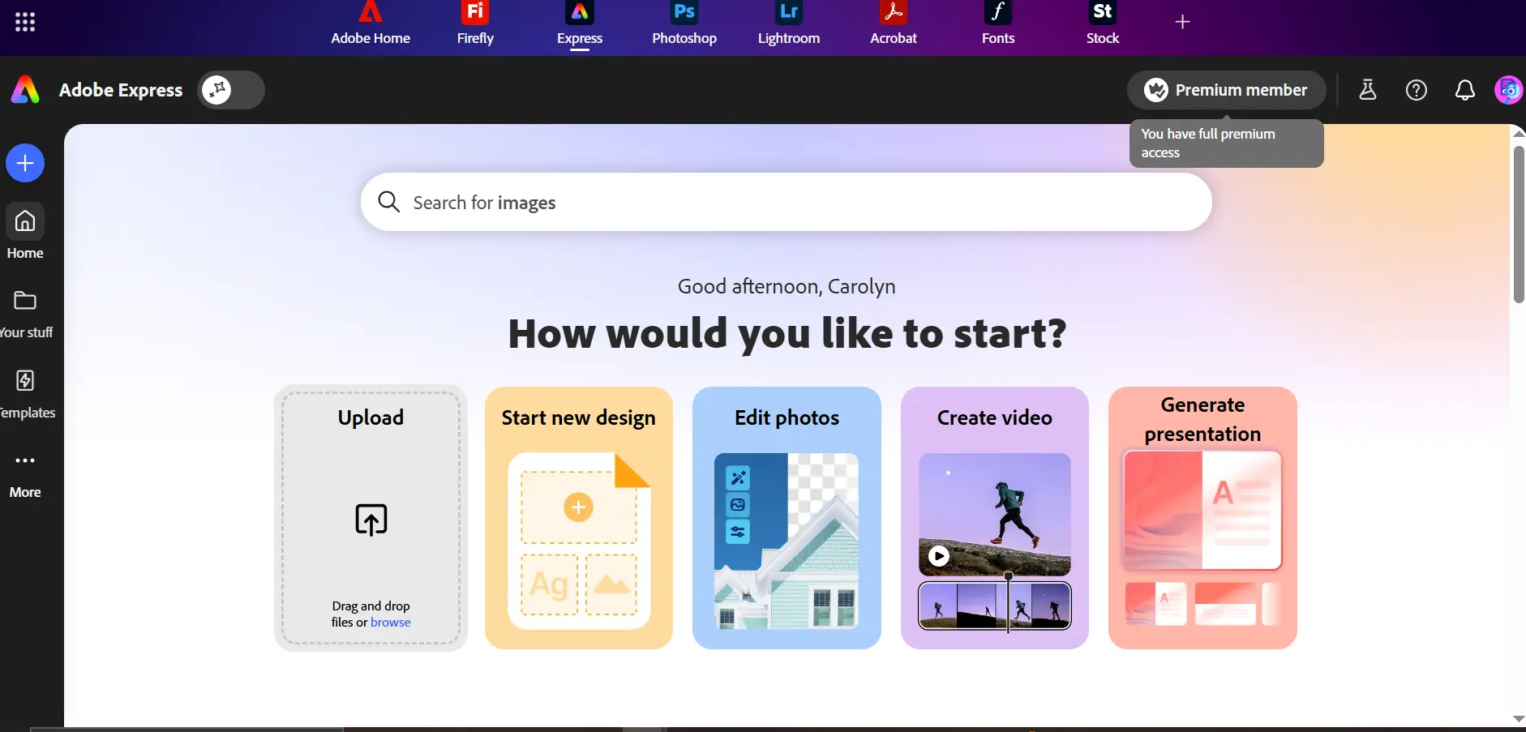
Task: Click the Premium member button
Action: pos(1226,90)
